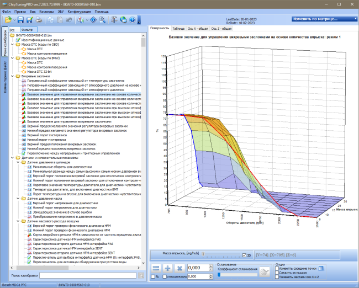The image size is (359, 288).
Task: Save the file with the floppy disk icon
Action: pos(20,20)
